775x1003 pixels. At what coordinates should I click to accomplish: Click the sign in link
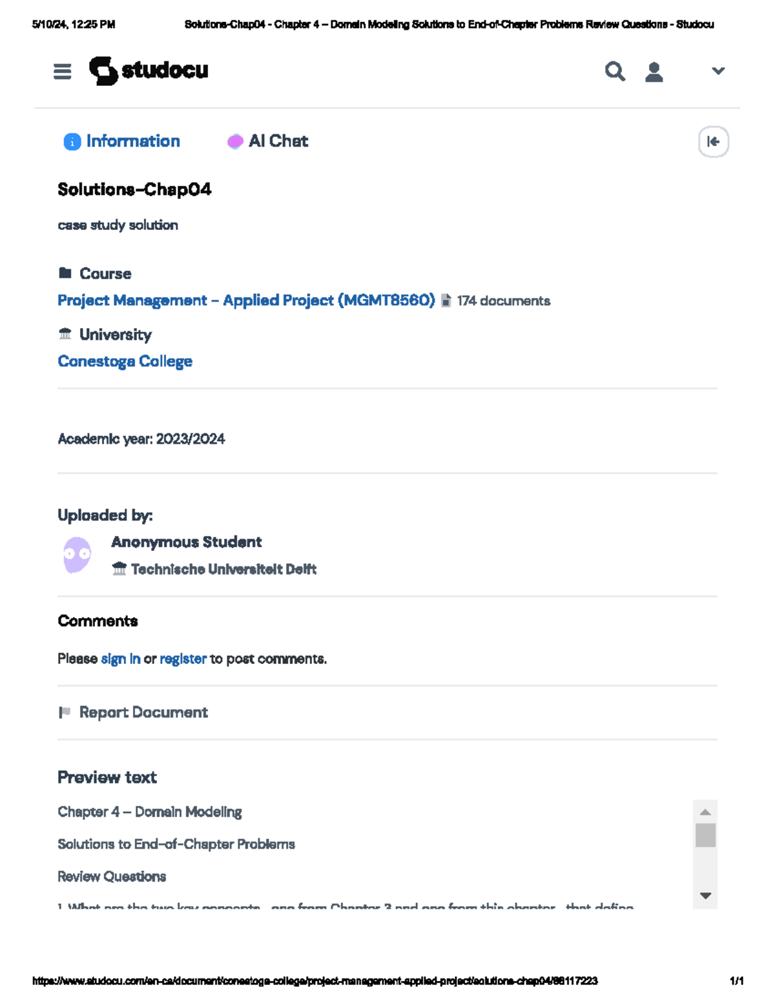coord(121,659)
